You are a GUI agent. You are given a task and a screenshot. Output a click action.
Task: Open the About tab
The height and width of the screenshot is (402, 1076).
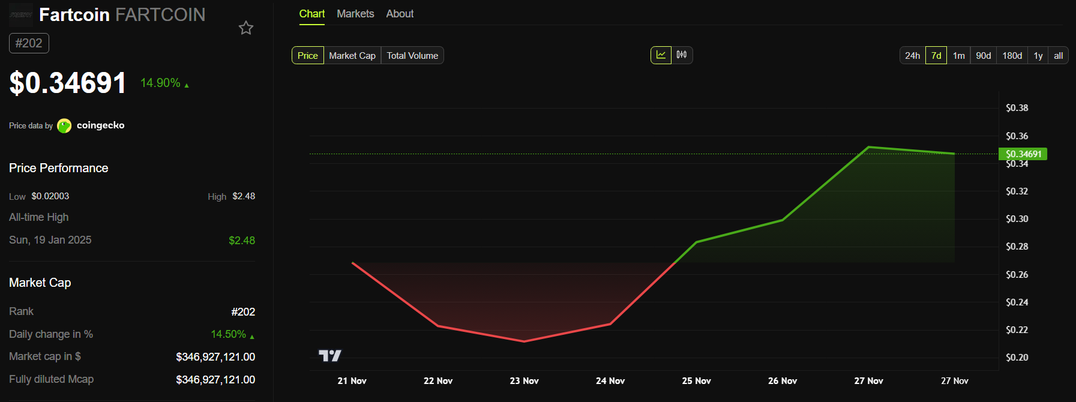pyautogui.click(x=400, y=14)
